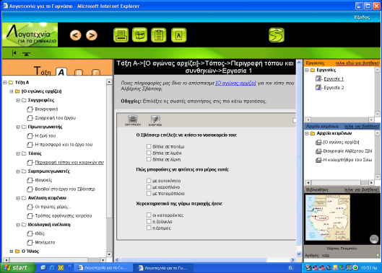Click the exercise print icon
382x273 pixels.
(x=133, y=120)
